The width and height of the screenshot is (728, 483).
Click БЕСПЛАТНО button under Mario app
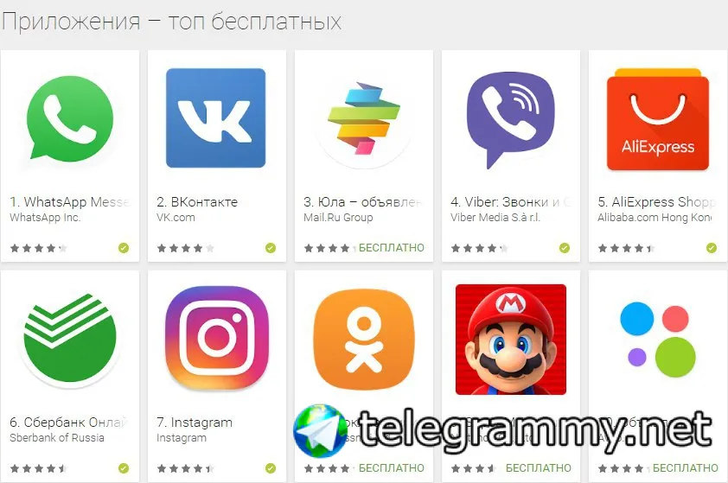(x=539, y=468)
